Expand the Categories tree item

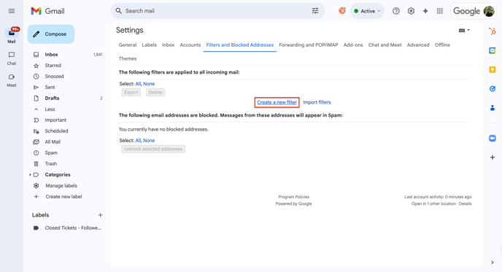(x=30, y=175)
